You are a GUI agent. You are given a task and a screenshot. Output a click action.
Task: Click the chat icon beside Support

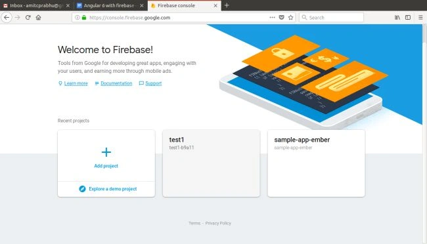click(141, 83)
